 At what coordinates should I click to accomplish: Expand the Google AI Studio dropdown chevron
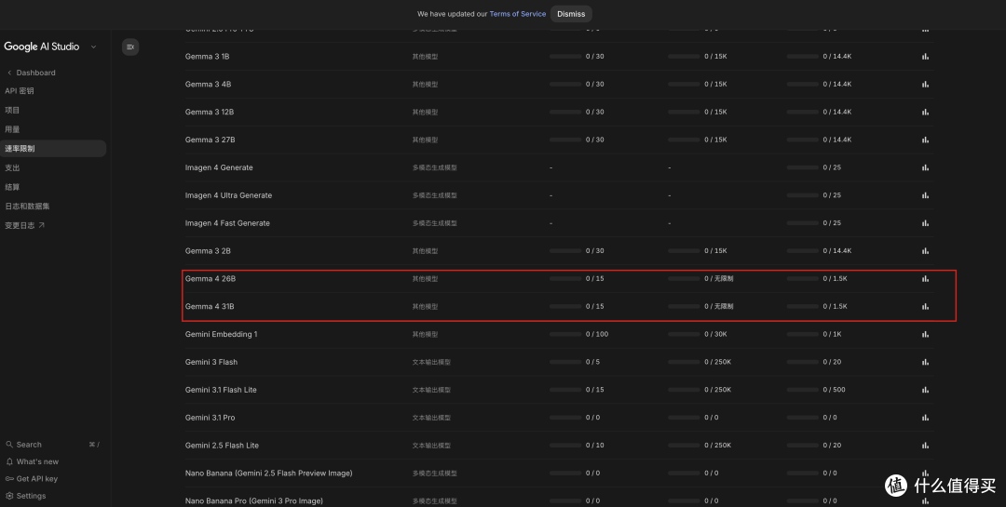pos(94,47)
